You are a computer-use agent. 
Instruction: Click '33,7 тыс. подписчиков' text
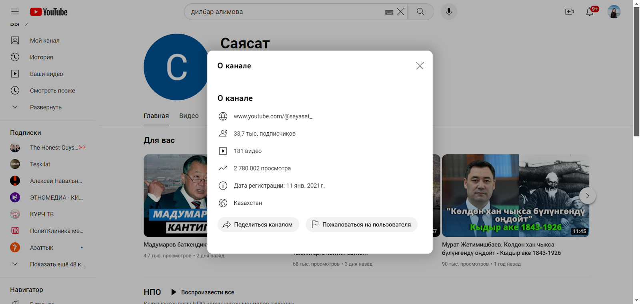pos(264,134)
